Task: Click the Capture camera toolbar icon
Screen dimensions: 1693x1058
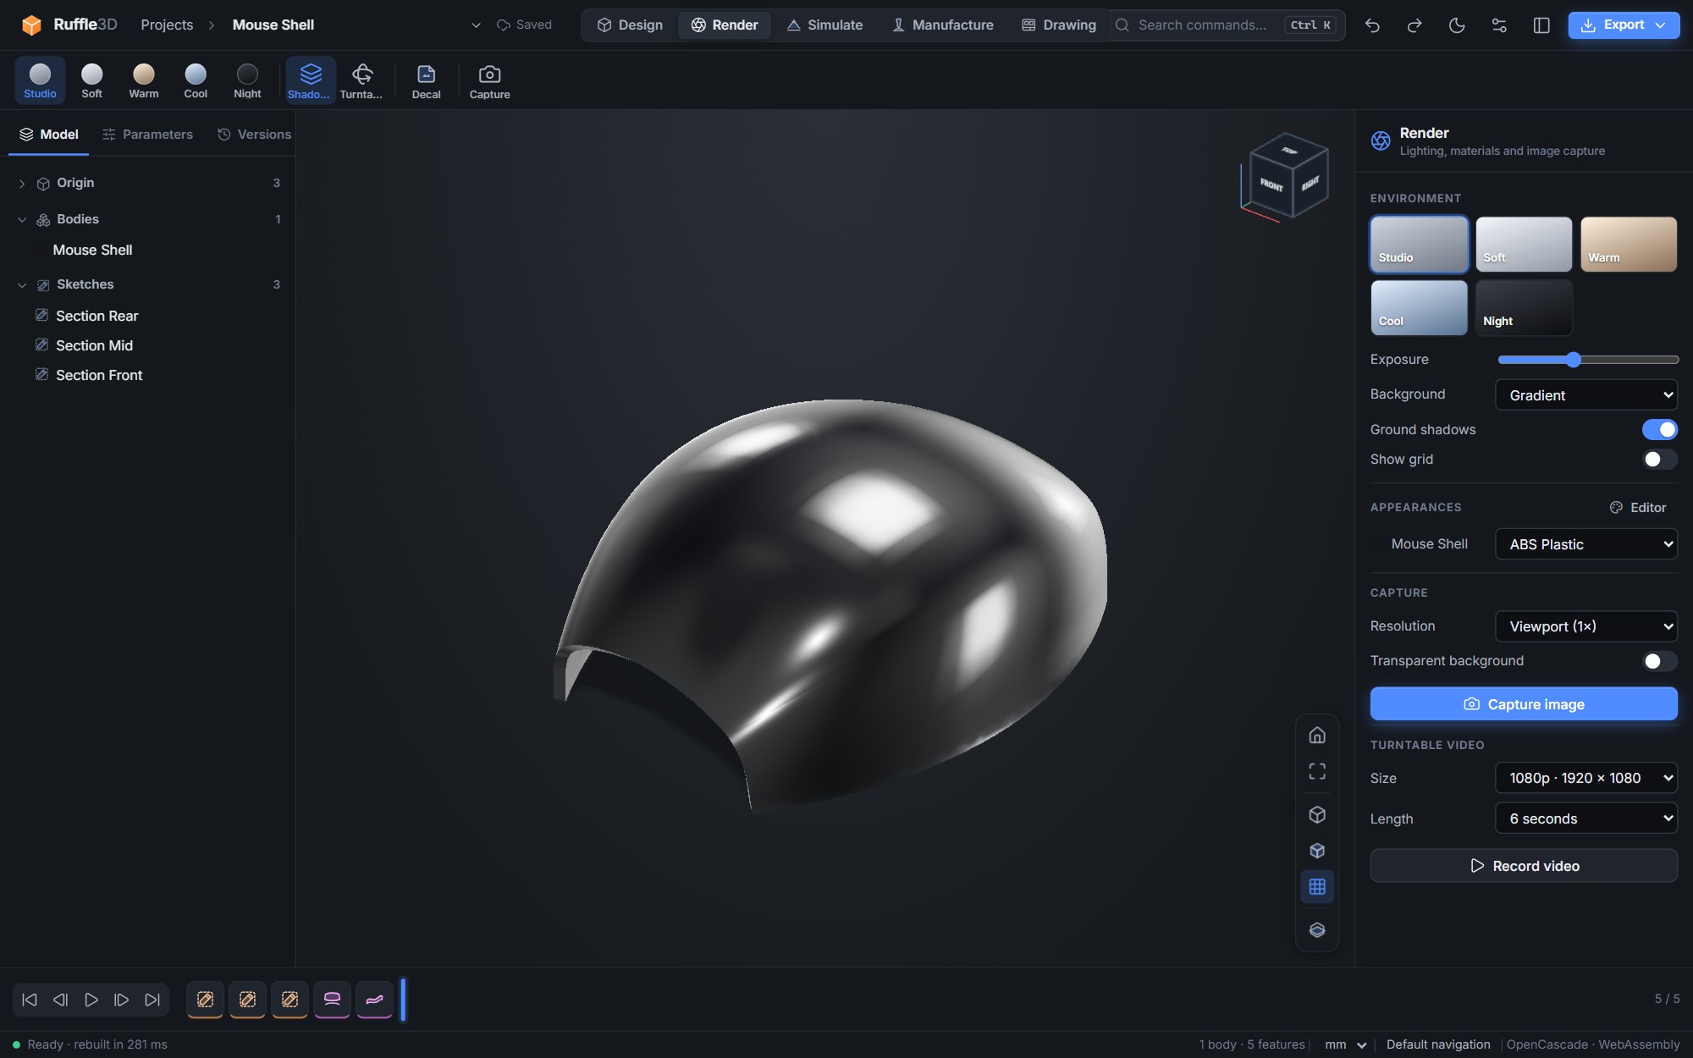Action: click(x=489, y=81)
